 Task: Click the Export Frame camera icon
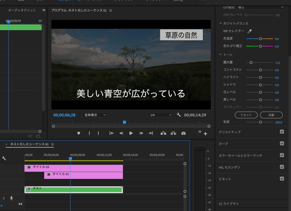pyautogui.click(x=183, y=133)
